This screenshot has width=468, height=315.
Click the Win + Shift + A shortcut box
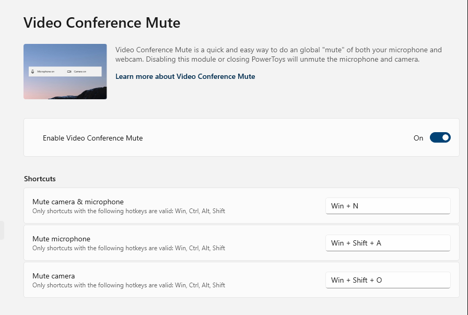tap(388, 243)
